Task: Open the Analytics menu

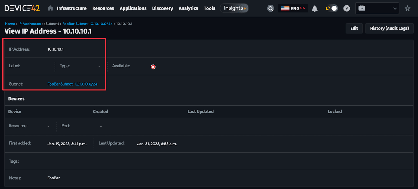Action: [188, 8]
